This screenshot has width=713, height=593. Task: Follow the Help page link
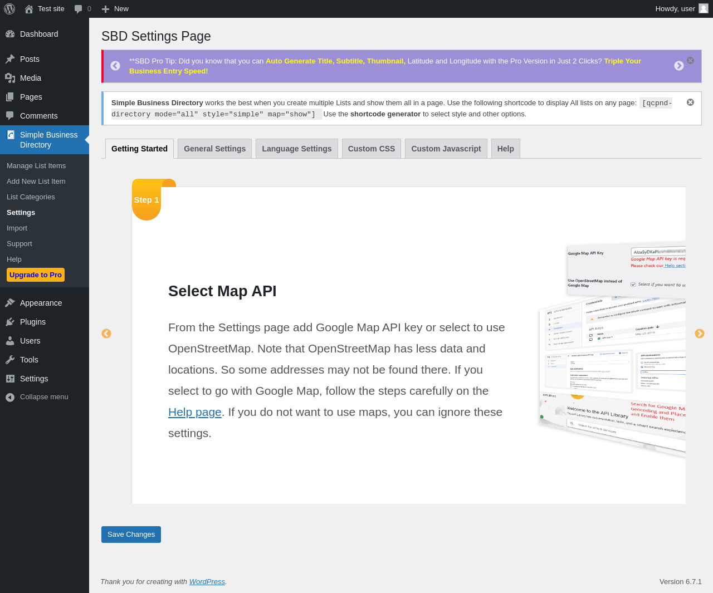194,412
